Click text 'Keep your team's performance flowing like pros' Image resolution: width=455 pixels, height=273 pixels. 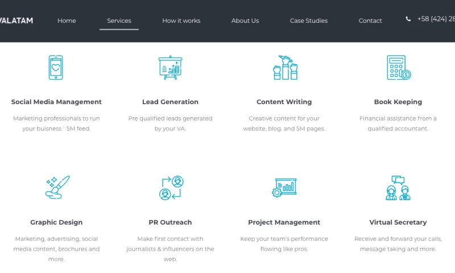coord(284,244)
